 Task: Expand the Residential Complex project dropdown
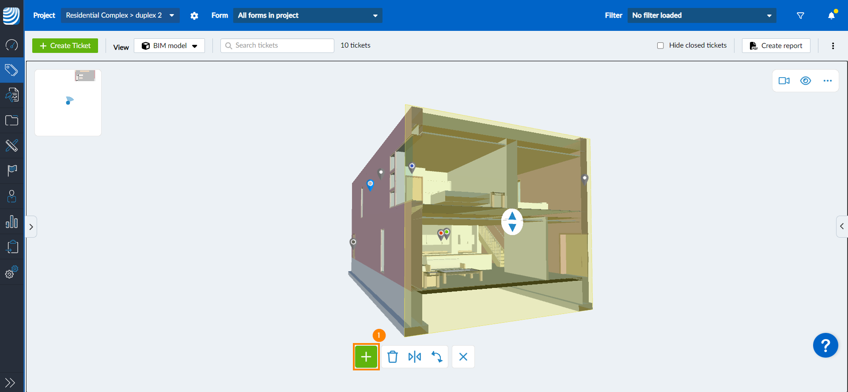[x=120, y=15]
